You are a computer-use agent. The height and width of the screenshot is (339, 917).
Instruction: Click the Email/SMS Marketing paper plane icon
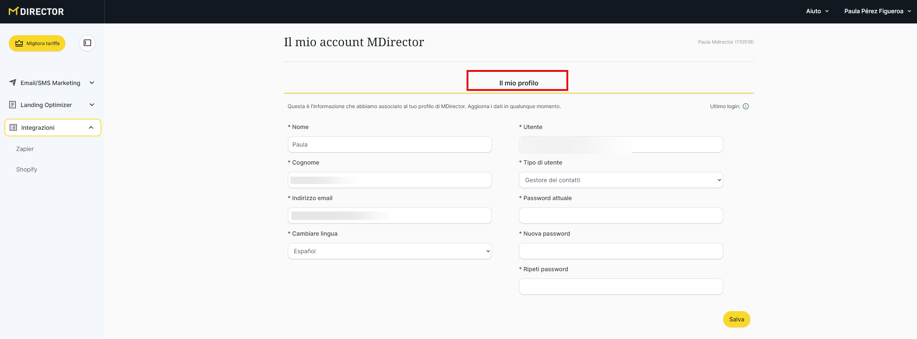tap(13, 83)
